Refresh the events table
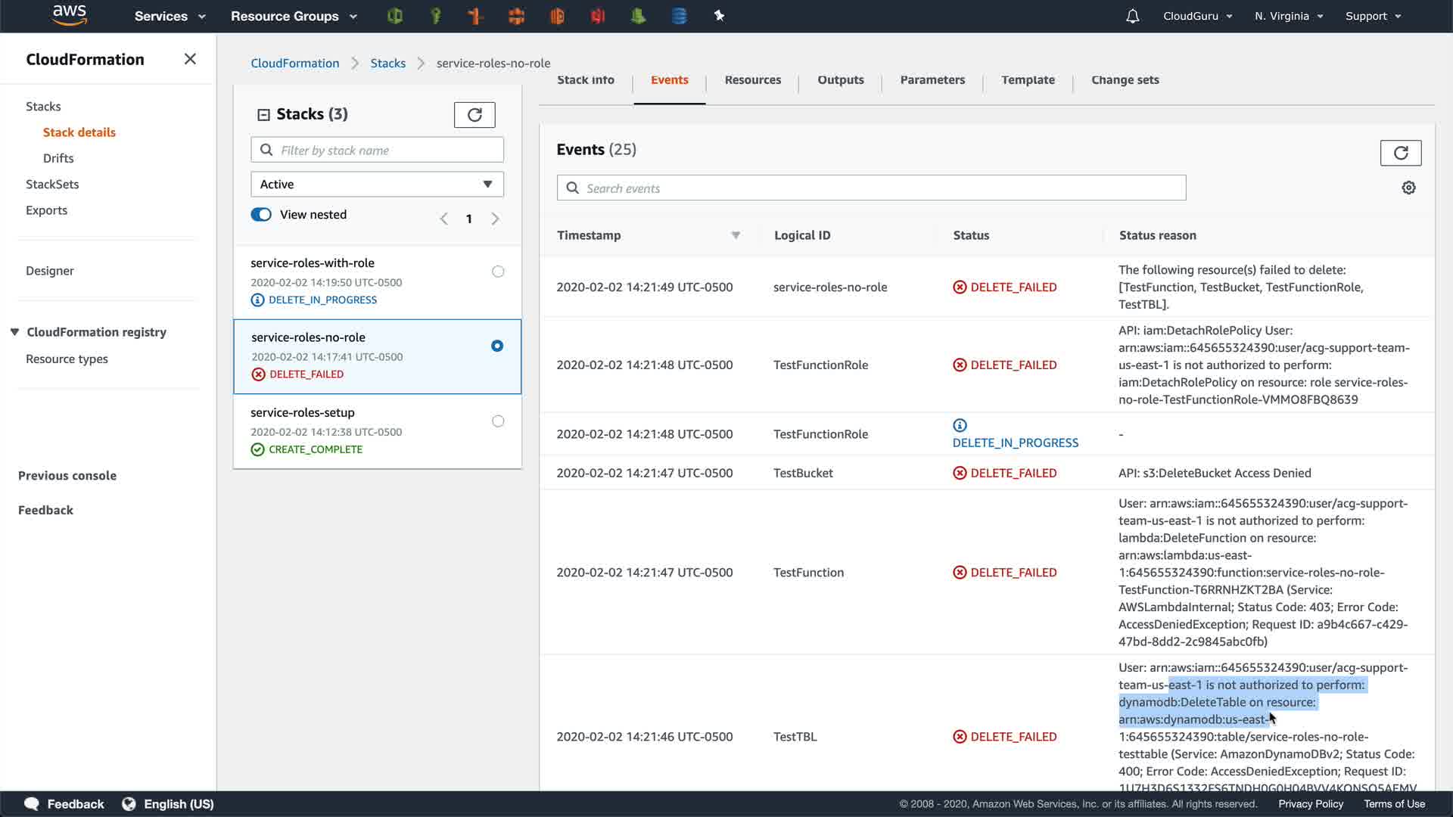1453x817 pixels. click(1400, 153)
